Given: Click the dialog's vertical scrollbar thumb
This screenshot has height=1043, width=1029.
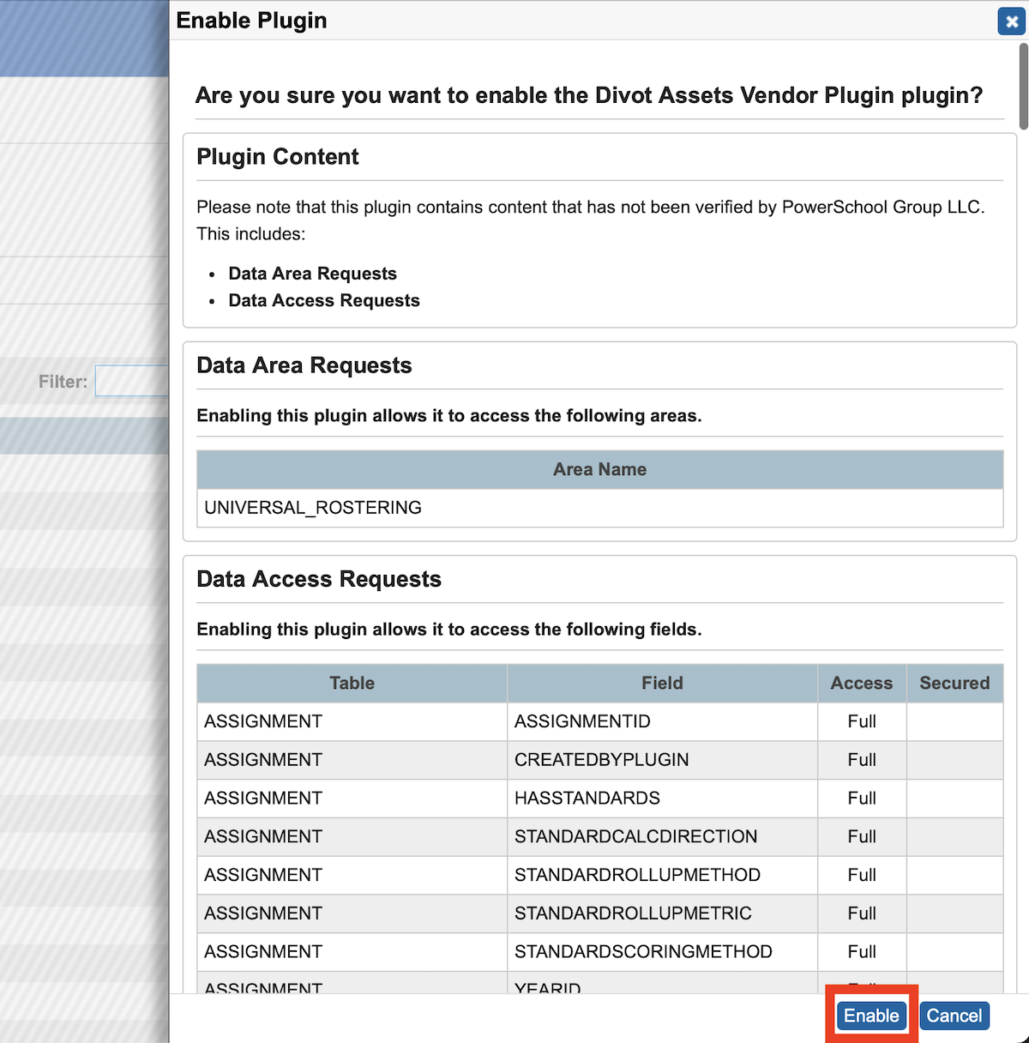Looking at the screenshot, I should [x=1023, y=86].
